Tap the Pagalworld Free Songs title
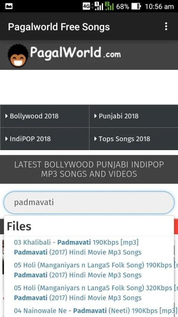 [x=59, y=27]
